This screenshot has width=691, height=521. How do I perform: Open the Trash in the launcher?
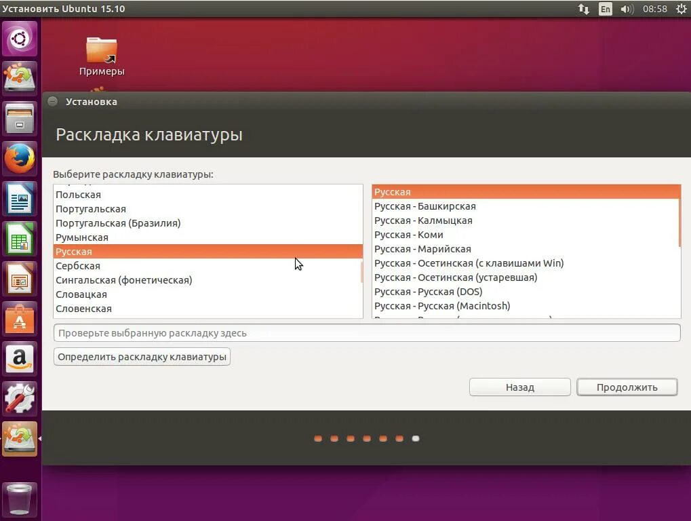coord(20,499)
